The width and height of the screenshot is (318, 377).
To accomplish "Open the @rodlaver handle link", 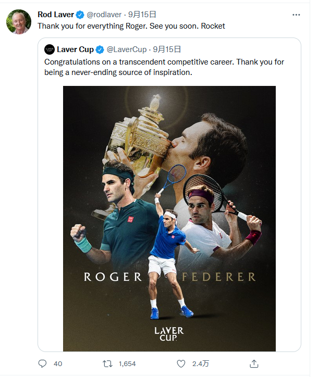I will [104, 15].
